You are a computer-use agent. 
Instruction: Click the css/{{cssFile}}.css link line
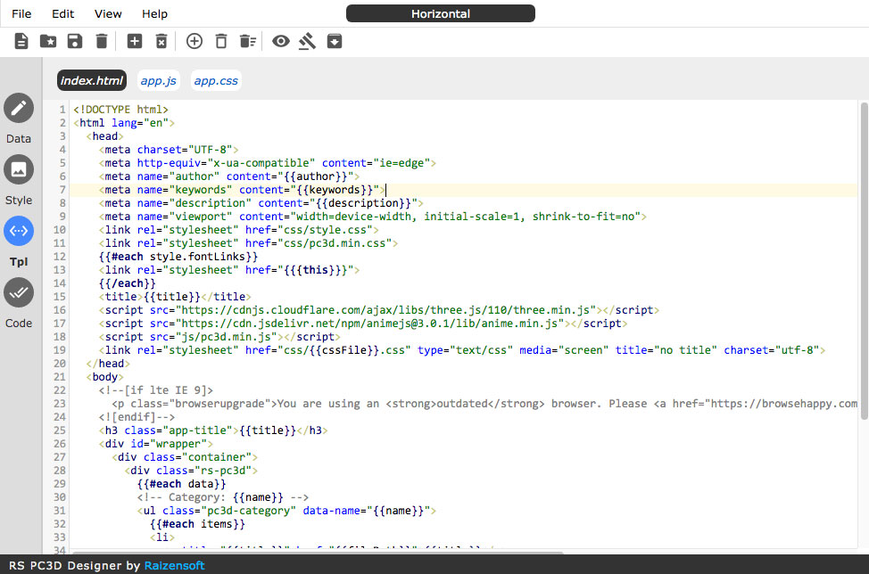(x=462, y=350)
